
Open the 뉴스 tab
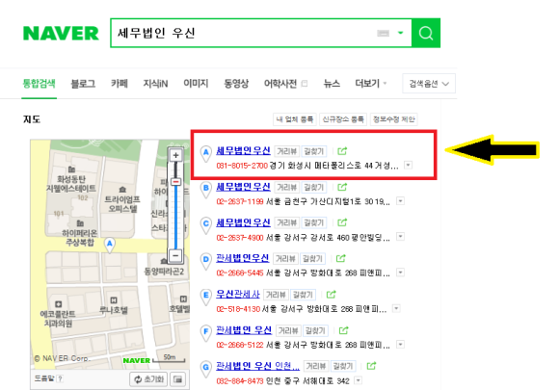tap(332, 84)
